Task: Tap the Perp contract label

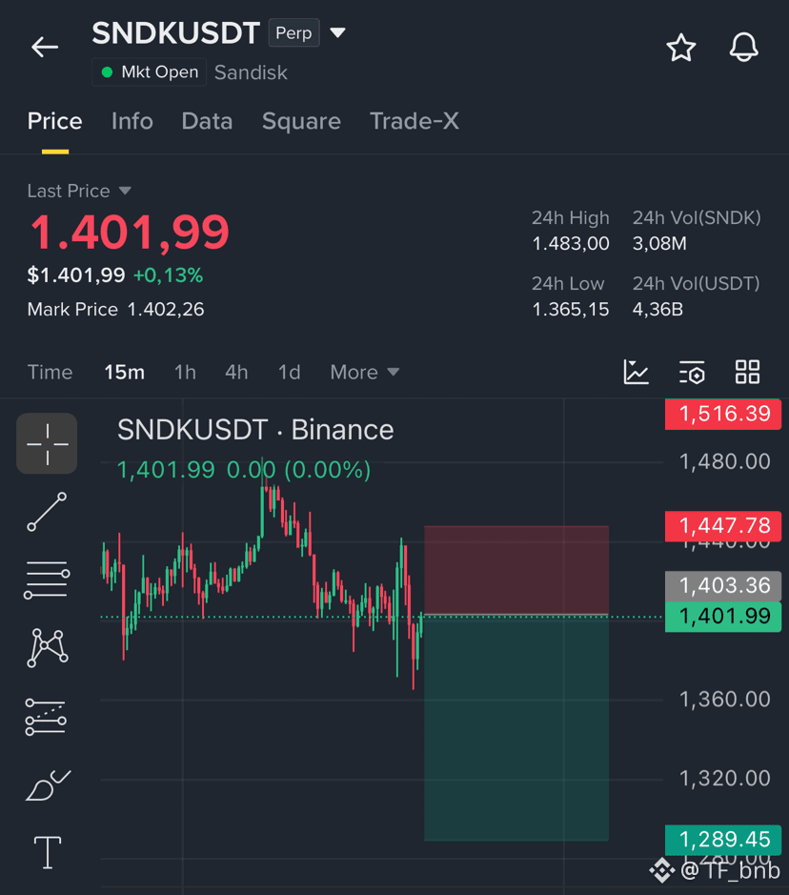Action: (293, 33)
